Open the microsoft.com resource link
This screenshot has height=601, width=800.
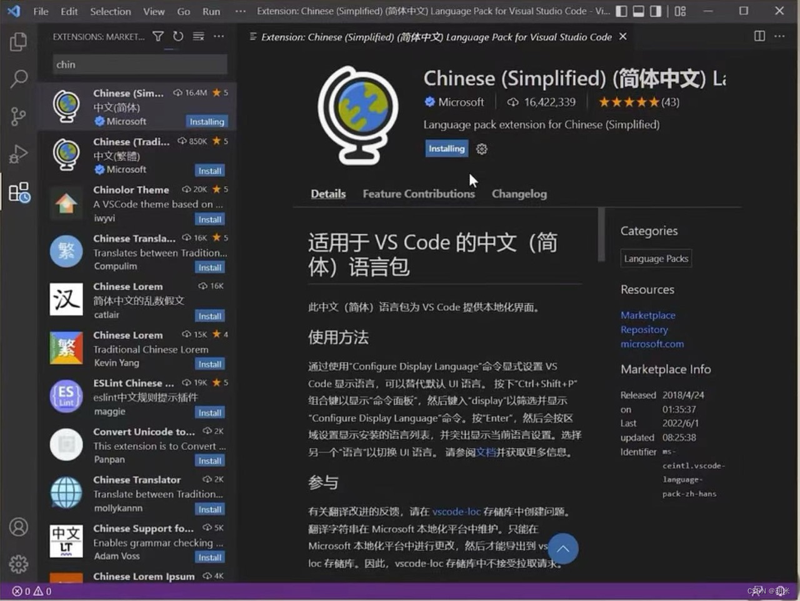[652, 344]
